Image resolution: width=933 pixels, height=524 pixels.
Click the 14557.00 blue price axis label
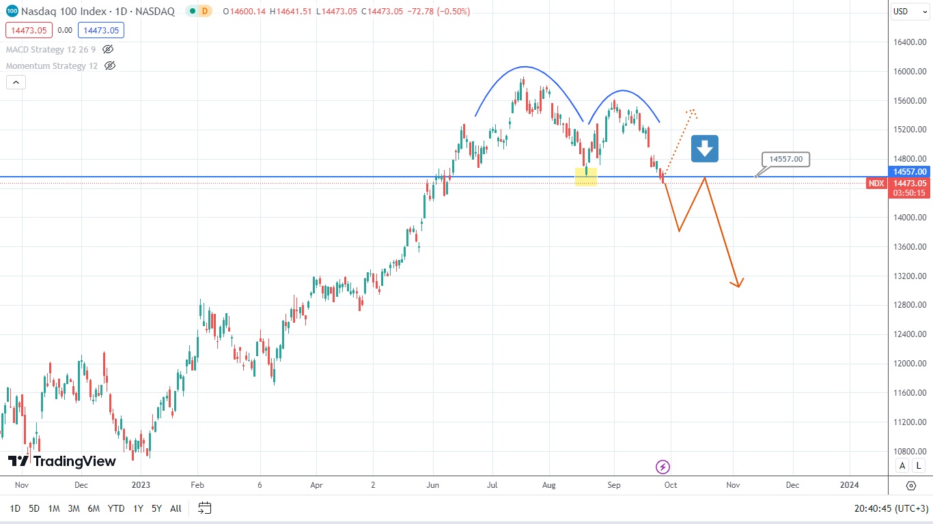(908, 171)
